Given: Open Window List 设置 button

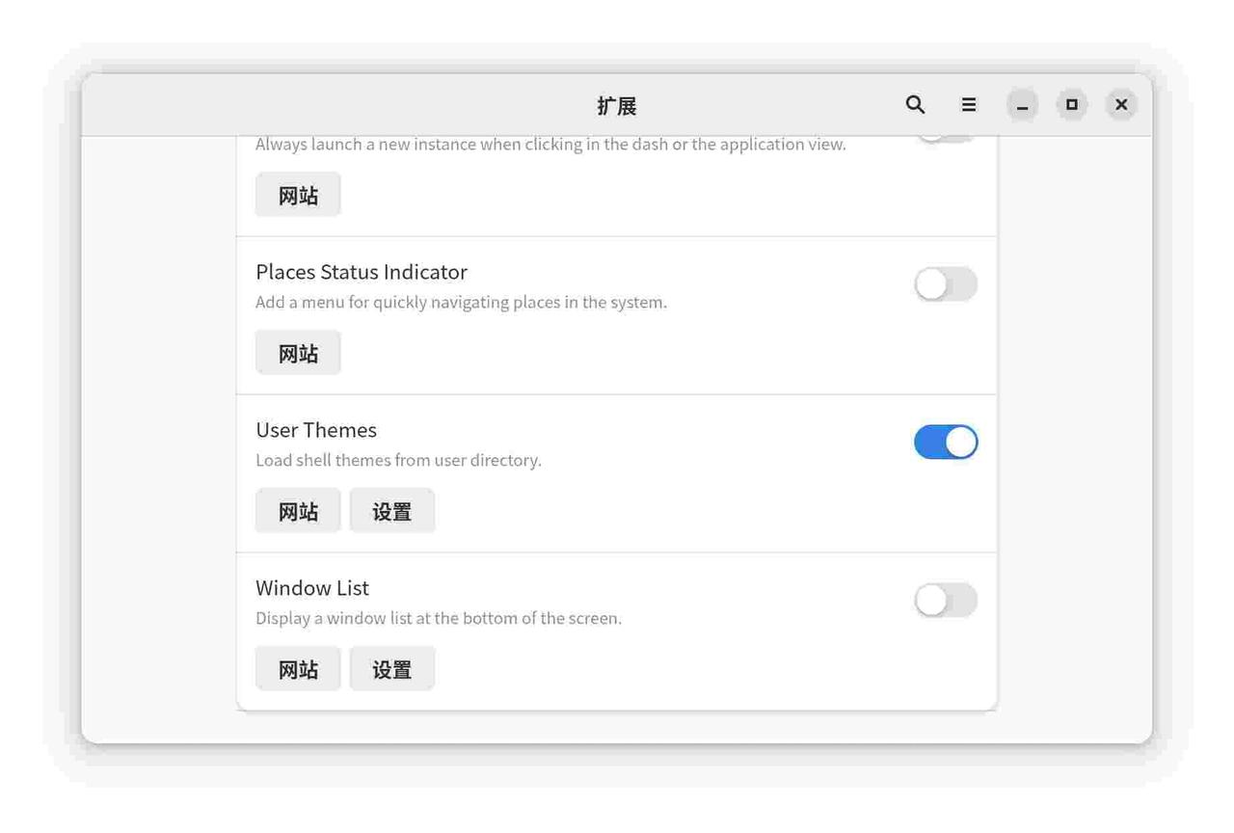Looking at the screenshot, I should [x=391, y=669].
